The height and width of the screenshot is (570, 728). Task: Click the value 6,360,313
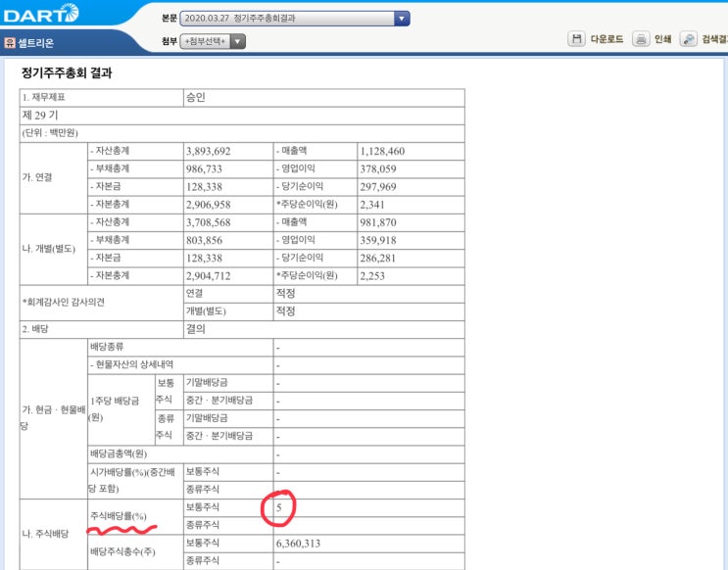tap(298, 544)
